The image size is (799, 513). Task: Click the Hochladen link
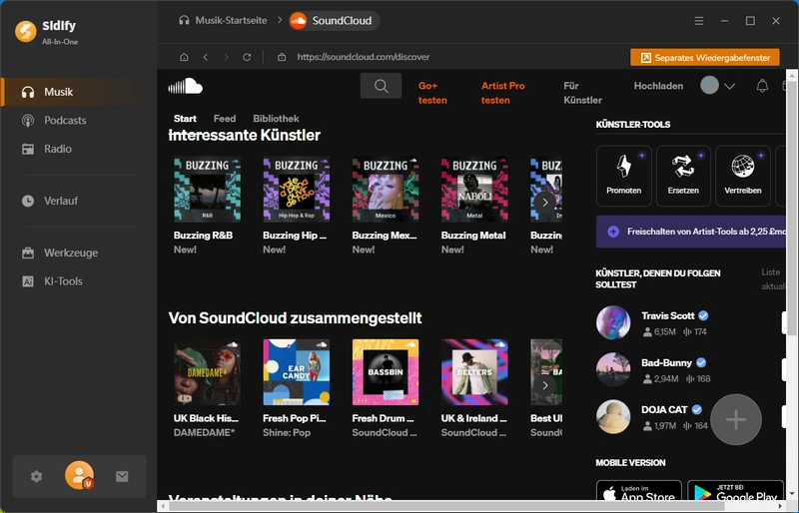point(658,86)
